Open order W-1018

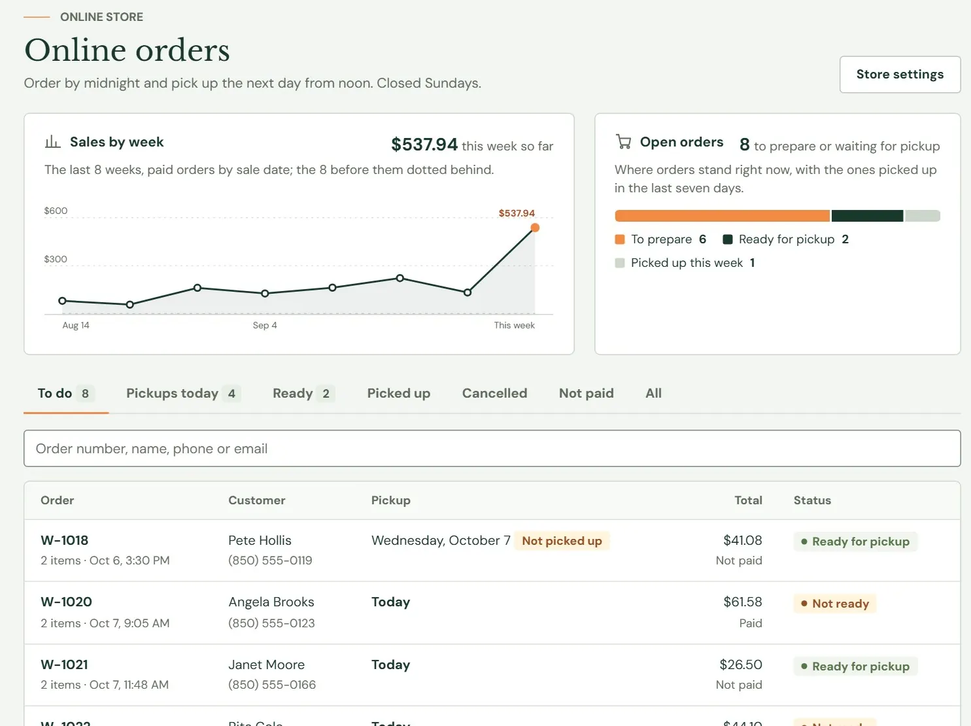point(65,541)
